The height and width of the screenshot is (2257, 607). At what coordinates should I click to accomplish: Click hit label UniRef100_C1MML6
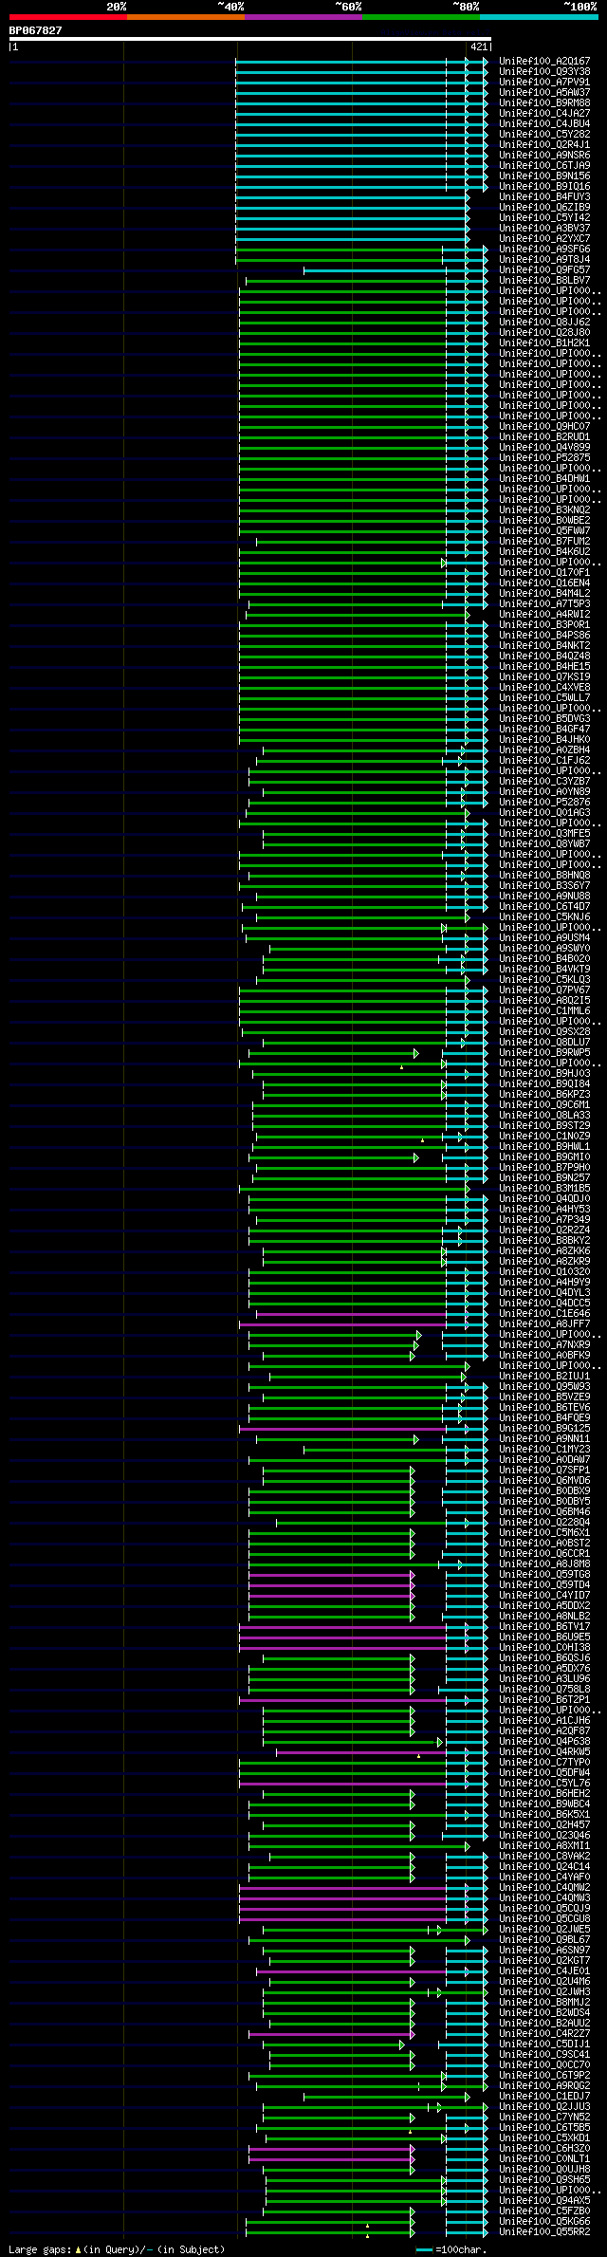(544, 1011)
